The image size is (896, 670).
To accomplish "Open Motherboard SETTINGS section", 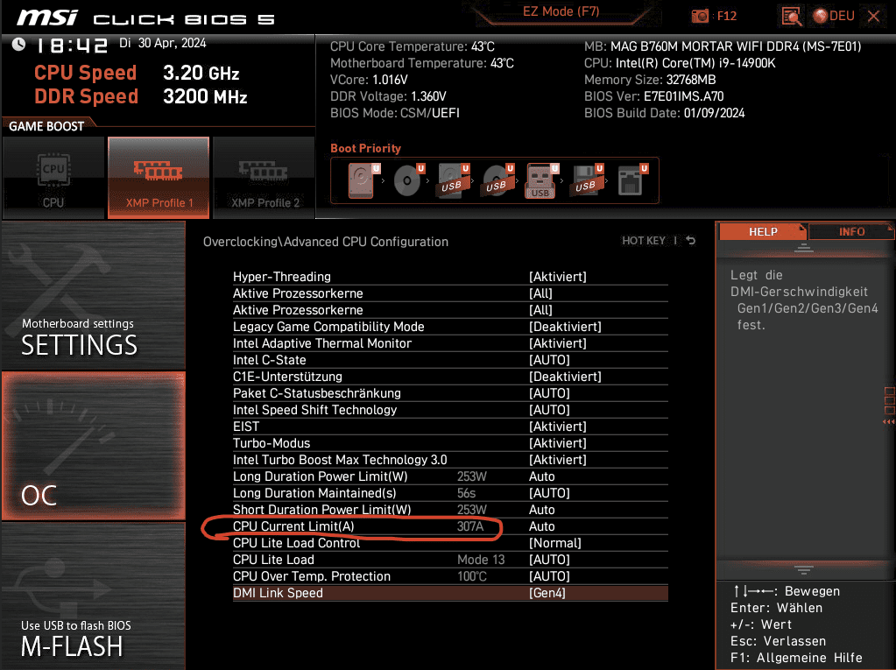I will pyautogui.click(x=93, y=295).
